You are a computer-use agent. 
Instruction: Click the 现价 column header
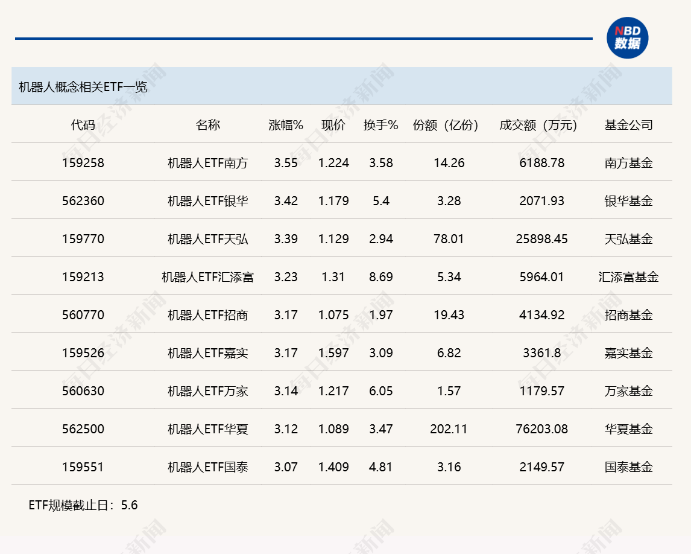coord(333,125)
